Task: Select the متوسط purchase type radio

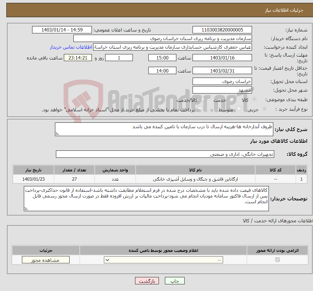Action: point(239,109)
